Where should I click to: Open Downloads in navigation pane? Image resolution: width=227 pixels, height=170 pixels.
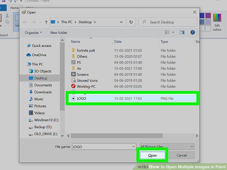[40, 92]
